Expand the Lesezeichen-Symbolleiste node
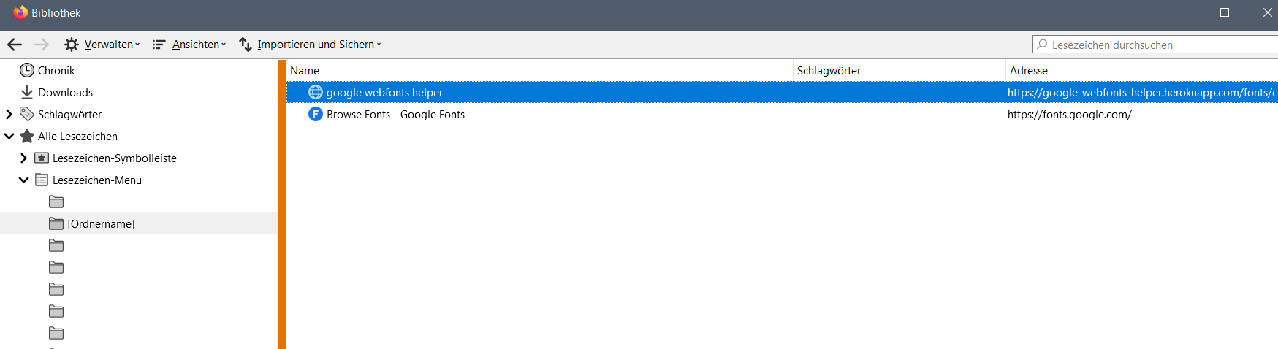This screenshot has width=1278, height=349. point(23,158)
